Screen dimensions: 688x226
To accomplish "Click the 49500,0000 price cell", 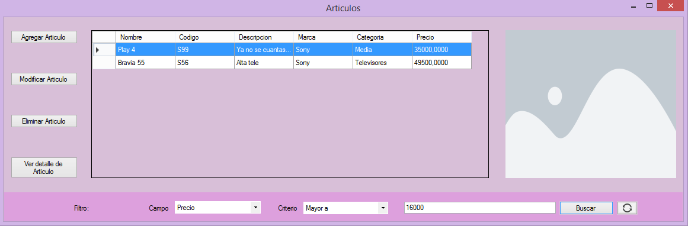I will coord(441,63).
